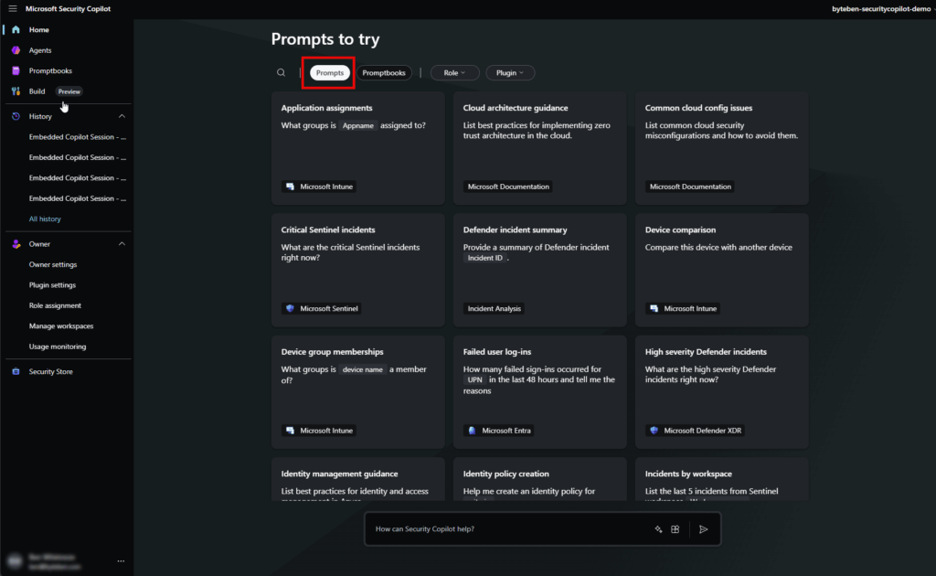Click the How can Security Copilot help field
Image resolution: width=936 pixels, height=576 pixels.
tap(503, 528)
